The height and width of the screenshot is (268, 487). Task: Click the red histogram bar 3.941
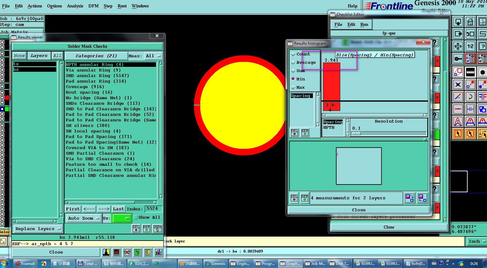tap(332, 81)
